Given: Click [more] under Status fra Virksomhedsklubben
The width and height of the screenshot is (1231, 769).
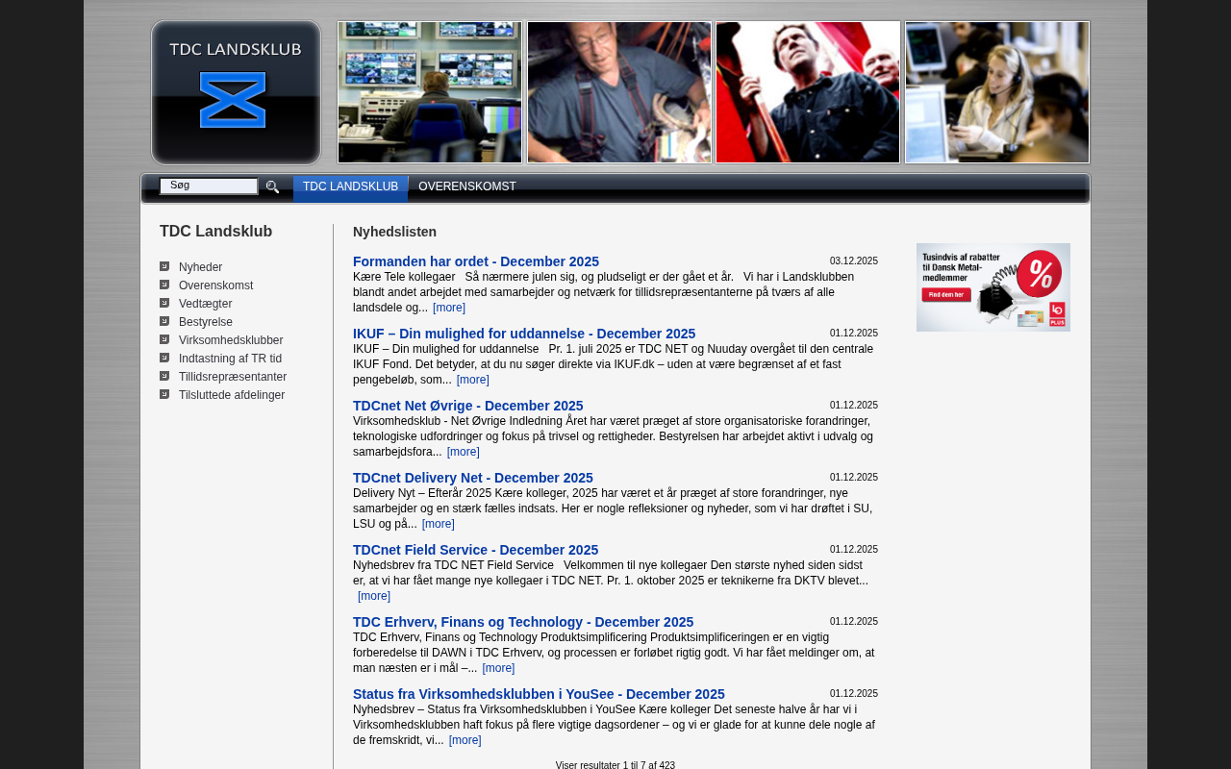Looking at the screenshot, I should pyautogui.click(x=465, y=740).
